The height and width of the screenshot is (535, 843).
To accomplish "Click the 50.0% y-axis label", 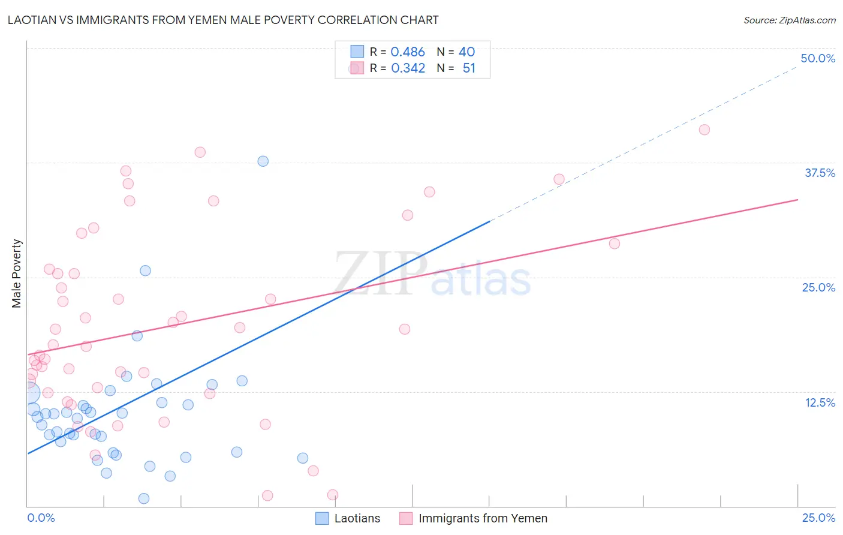I will 818,58.
